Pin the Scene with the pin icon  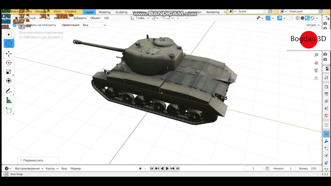point(264,11)
